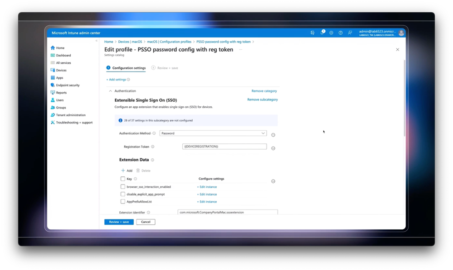Open the settings gear icon

tap(331, 33)
